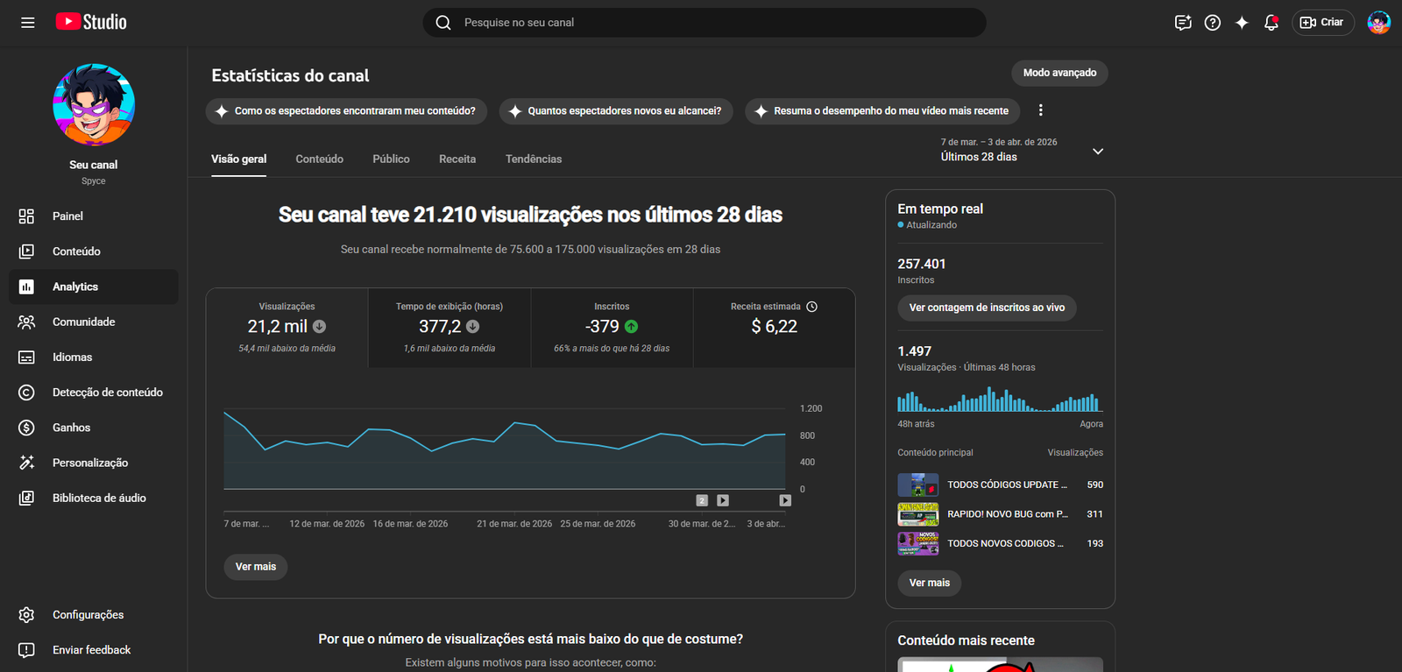Open the hamburger navigation menu
This screenshot has width=1402, height=672.
tap(28, 23)
